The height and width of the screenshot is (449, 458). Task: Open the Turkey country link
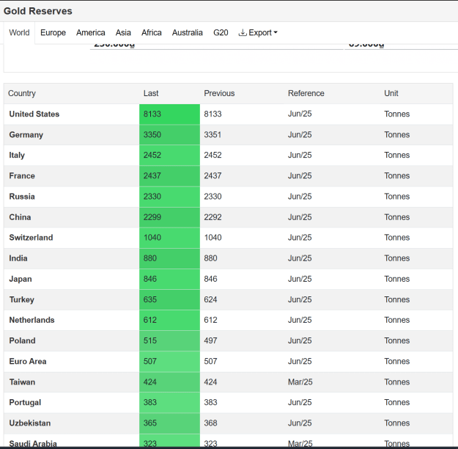[x=21, y=299]
